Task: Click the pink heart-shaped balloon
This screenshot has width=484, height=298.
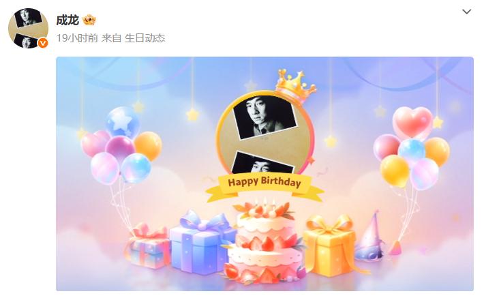Action: coord(412,123)
